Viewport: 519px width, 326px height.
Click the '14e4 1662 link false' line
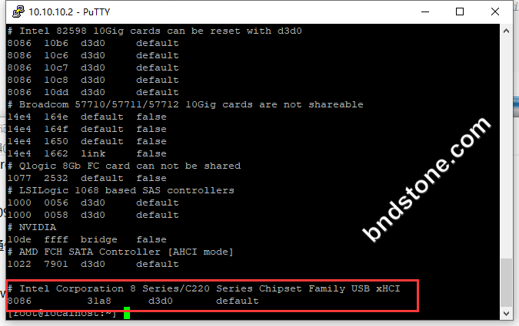pos(87,153)
